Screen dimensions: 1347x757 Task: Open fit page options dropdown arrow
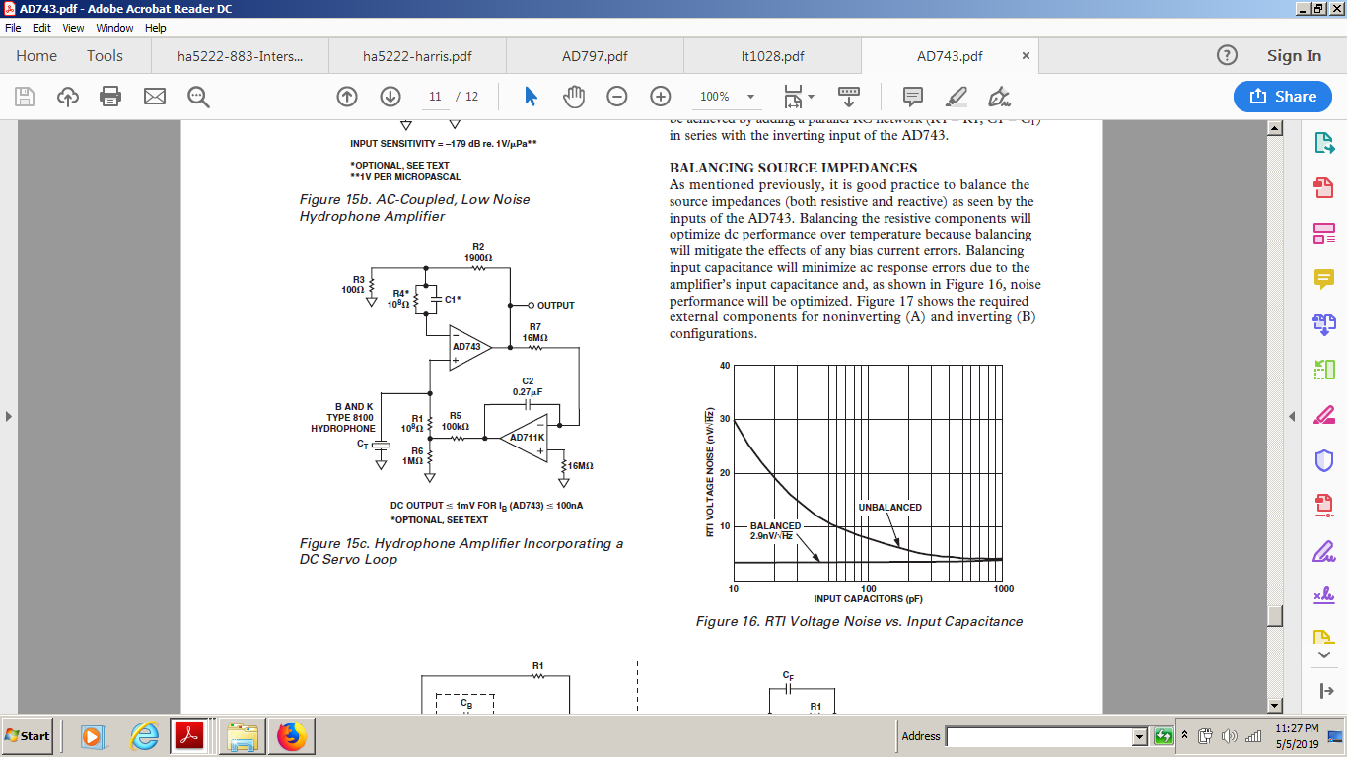tap(812, 97)
